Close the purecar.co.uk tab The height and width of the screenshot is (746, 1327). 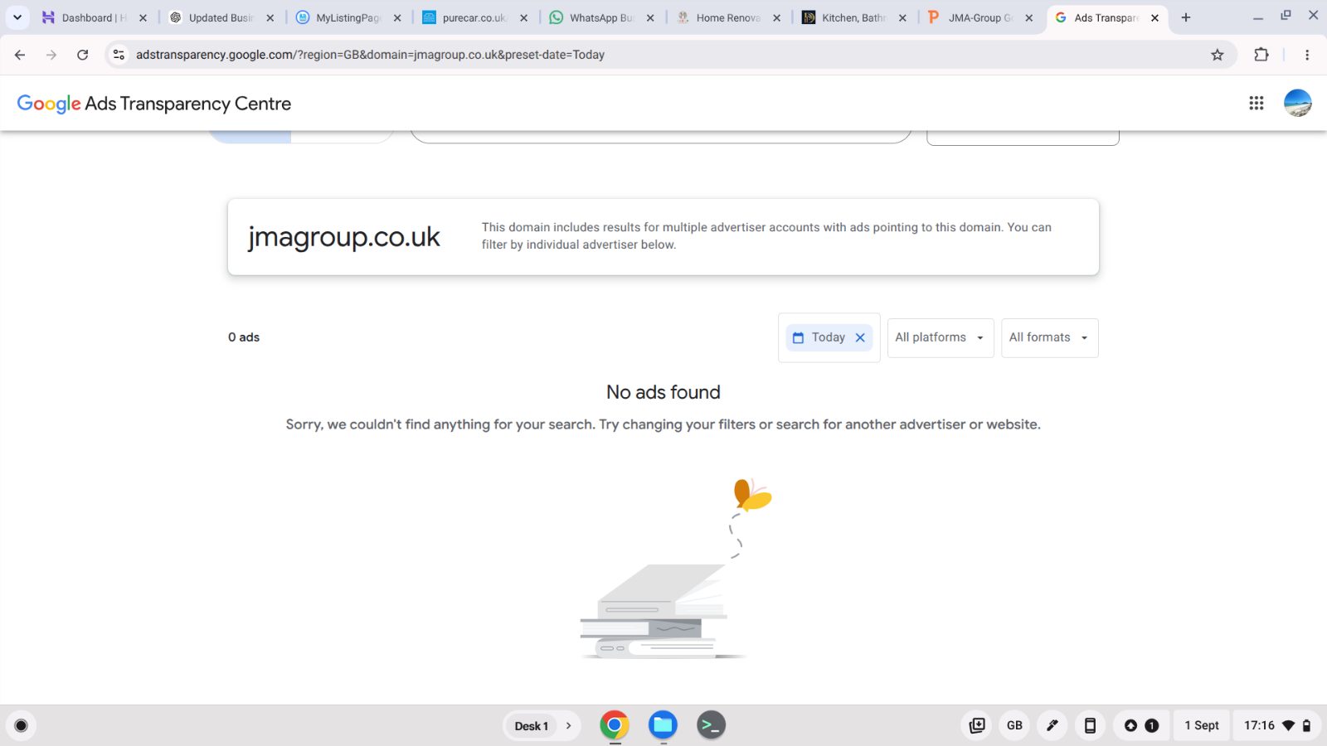[523, 17]
